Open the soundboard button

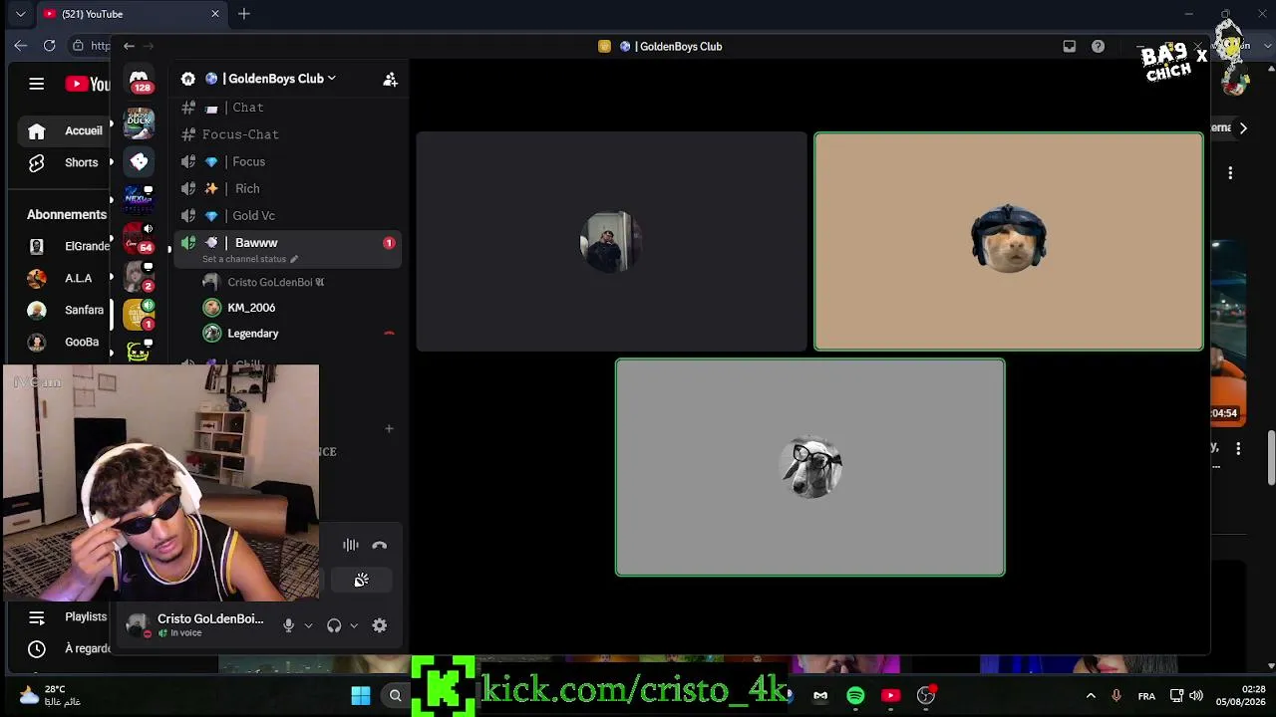coord(362,580)
